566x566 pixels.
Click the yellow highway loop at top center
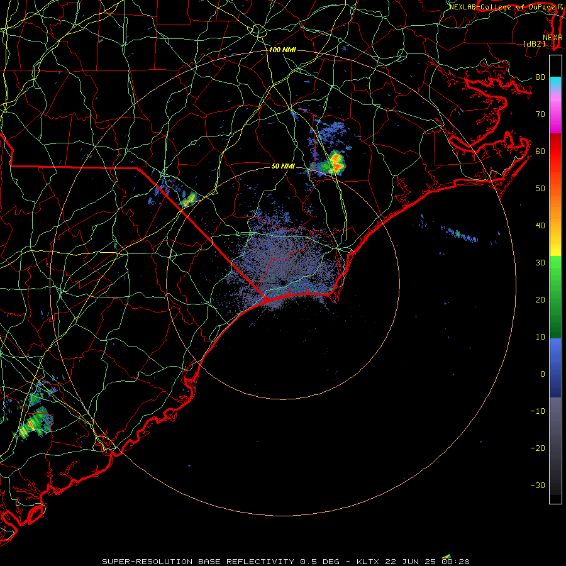(258, 31)
